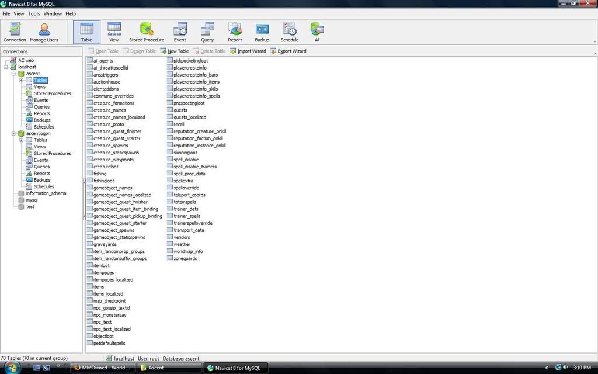598x374 pixels.
Task: Select the Table toolbar button
Action: (x=86, y=32)
